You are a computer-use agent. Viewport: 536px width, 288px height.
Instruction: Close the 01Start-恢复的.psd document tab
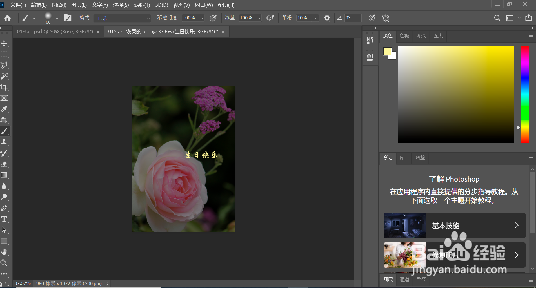click(x=223, y=32)
